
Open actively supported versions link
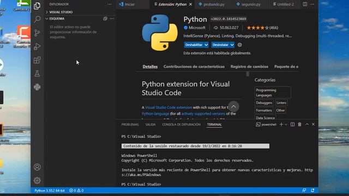tap(203, 114)
